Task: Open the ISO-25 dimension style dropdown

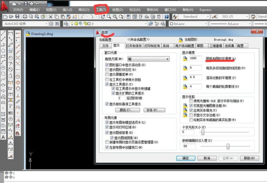Action: click(x=233, y=17)
